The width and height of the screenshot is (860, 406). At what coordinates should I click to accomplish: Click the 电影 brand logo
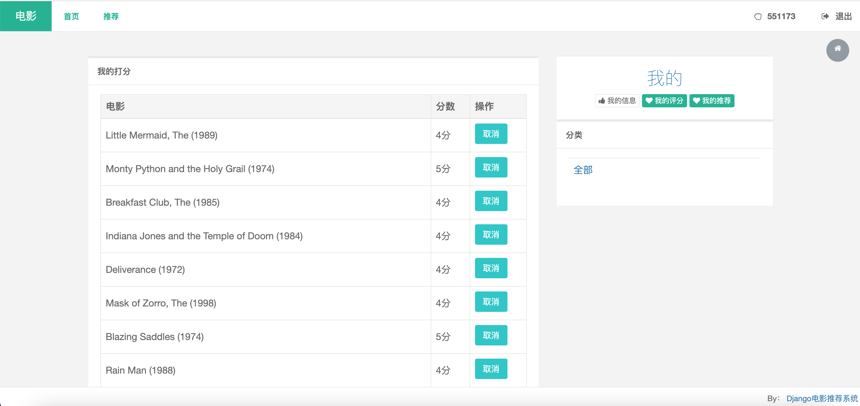pos(26,16)
